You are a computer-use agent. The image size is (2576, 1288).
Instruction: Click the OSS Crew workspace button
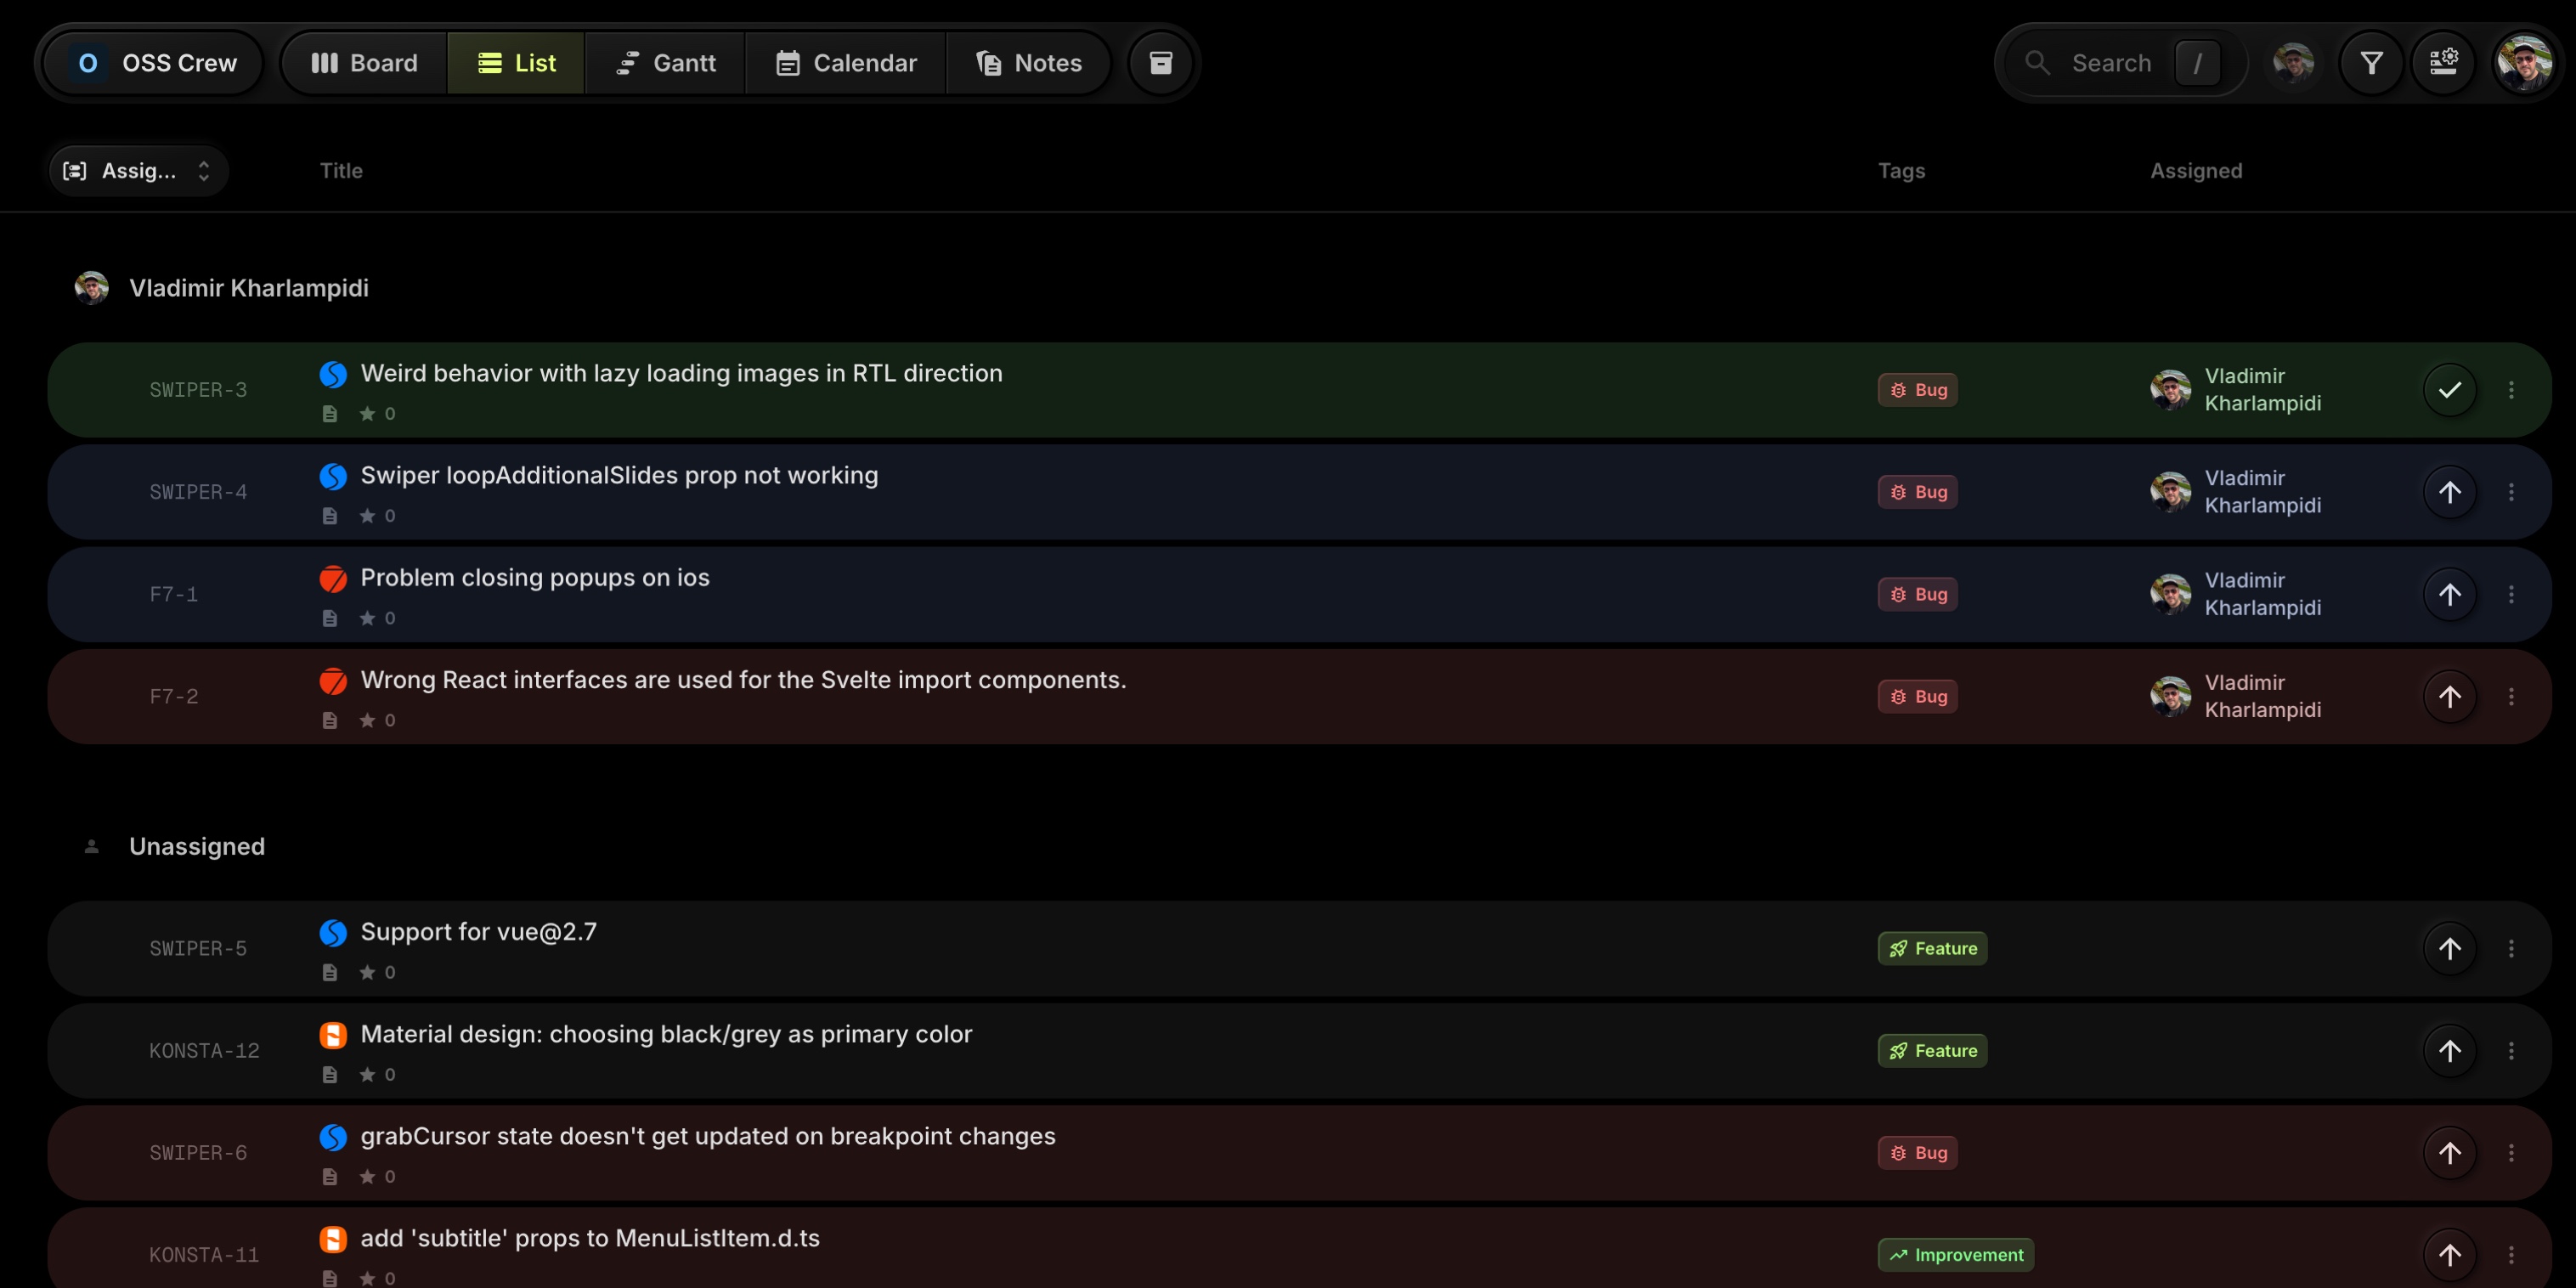coord(151,62)
